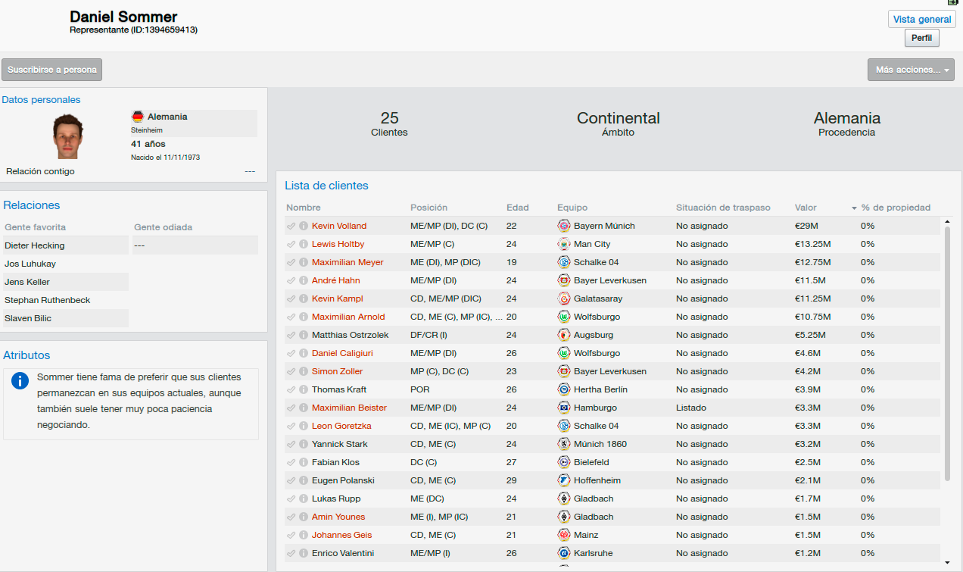Screen dimensions: 963x572
Task: Click info icon beside Lewis Holtby
Action: [x=304, y=244]
